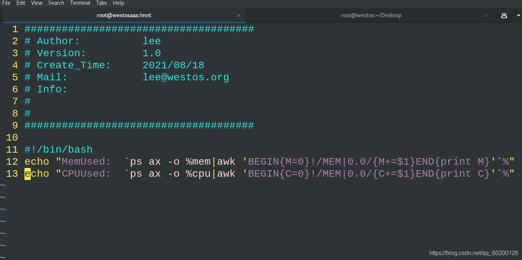
Task: Click '%cpu' in the ps command
Action: [x=198, y=173]
